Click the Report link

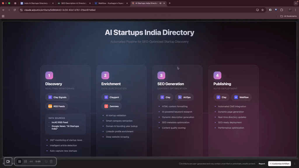click(x=262, y=164)
